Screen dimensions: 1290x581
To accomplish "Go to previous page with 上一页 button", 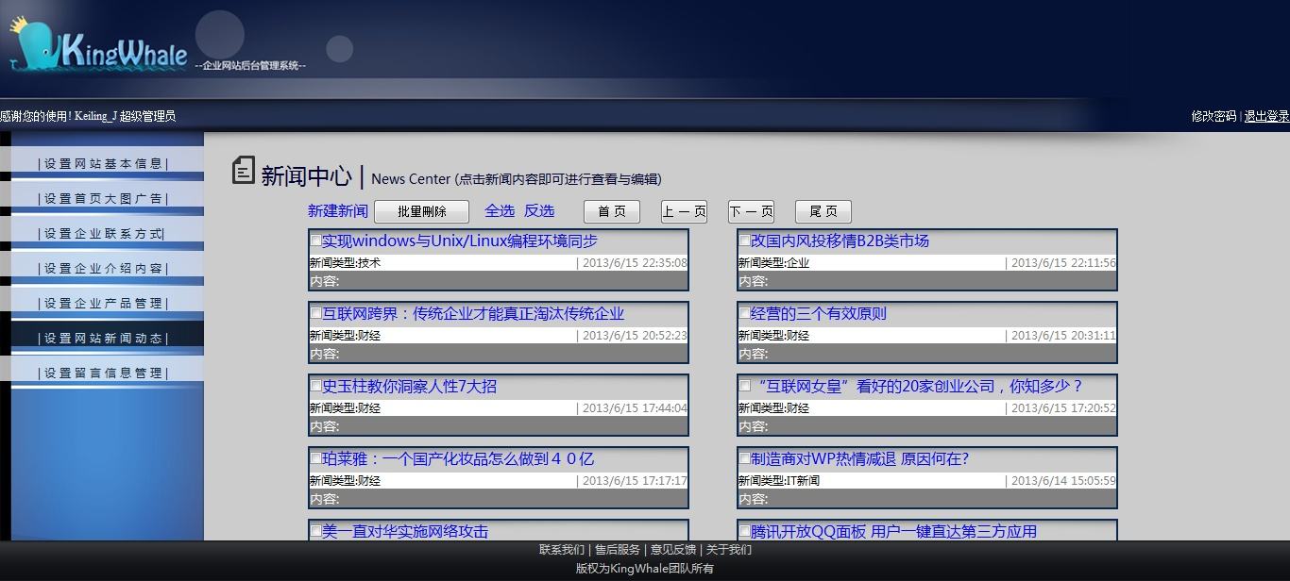I will 684,211.
